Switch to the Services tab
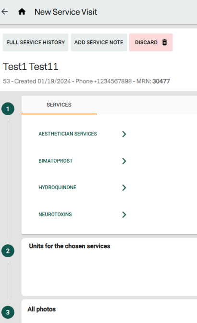 59,105
